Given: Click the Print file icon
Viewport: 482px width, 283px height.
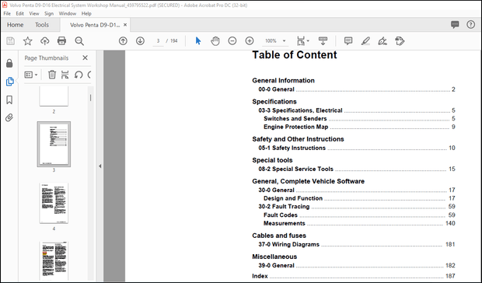Looking at the screenshot, I should coord(61,41).
